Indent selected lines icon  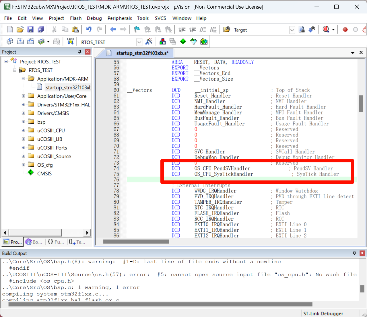(182, 30)
